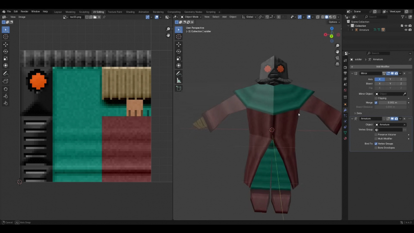The width and height of the screenshot is (414, 233).
Task: Uncheck the Vertex Groups bind option
Action: point(376,144)
